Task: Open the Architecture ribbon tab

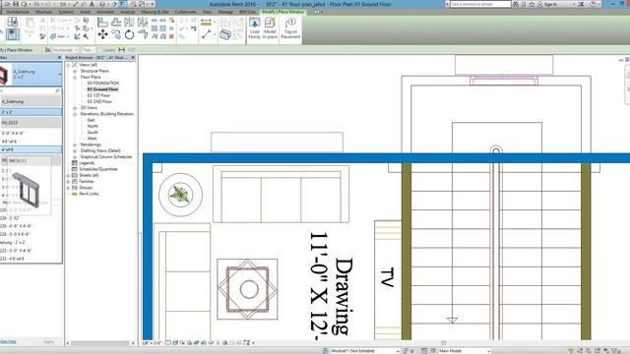Action: click(x=18, y=12)
